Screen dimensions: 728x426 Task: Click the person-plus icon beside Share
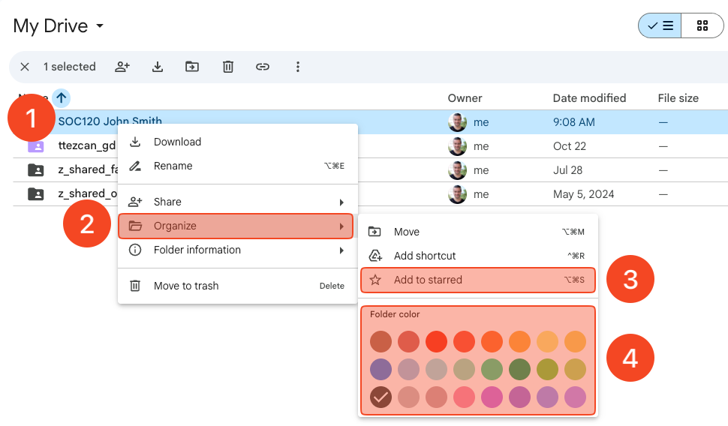point(135,202)
